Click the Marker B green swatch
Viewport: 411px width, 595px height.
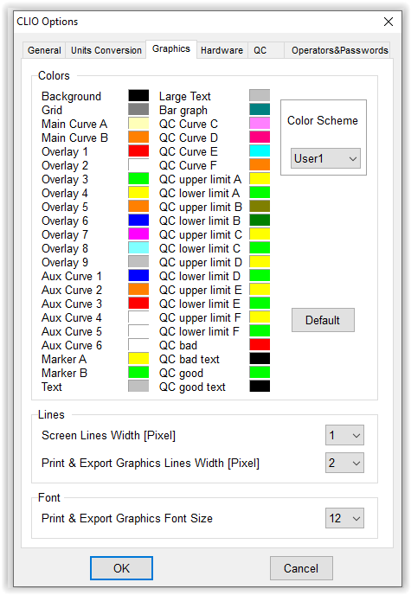[138, 372]
